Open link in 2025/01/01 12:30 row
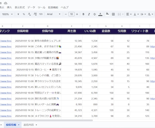This screenshot has width=155, height=128. (x=6, y=41)
